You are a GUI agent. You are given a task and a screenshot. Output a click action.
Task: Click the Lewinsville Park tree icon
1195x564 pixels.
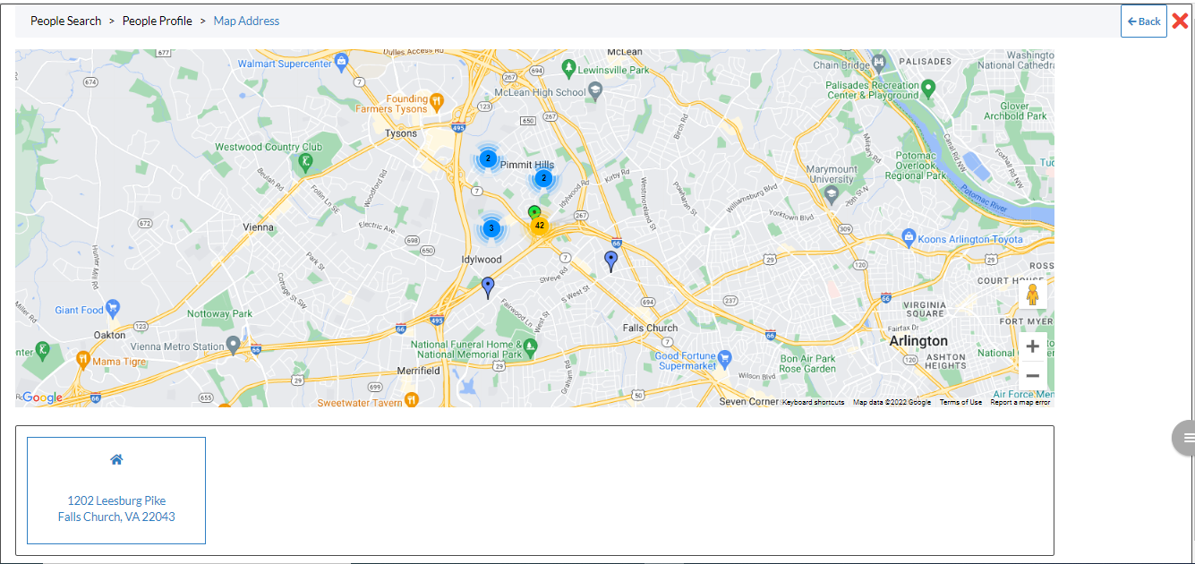[568, 68]
